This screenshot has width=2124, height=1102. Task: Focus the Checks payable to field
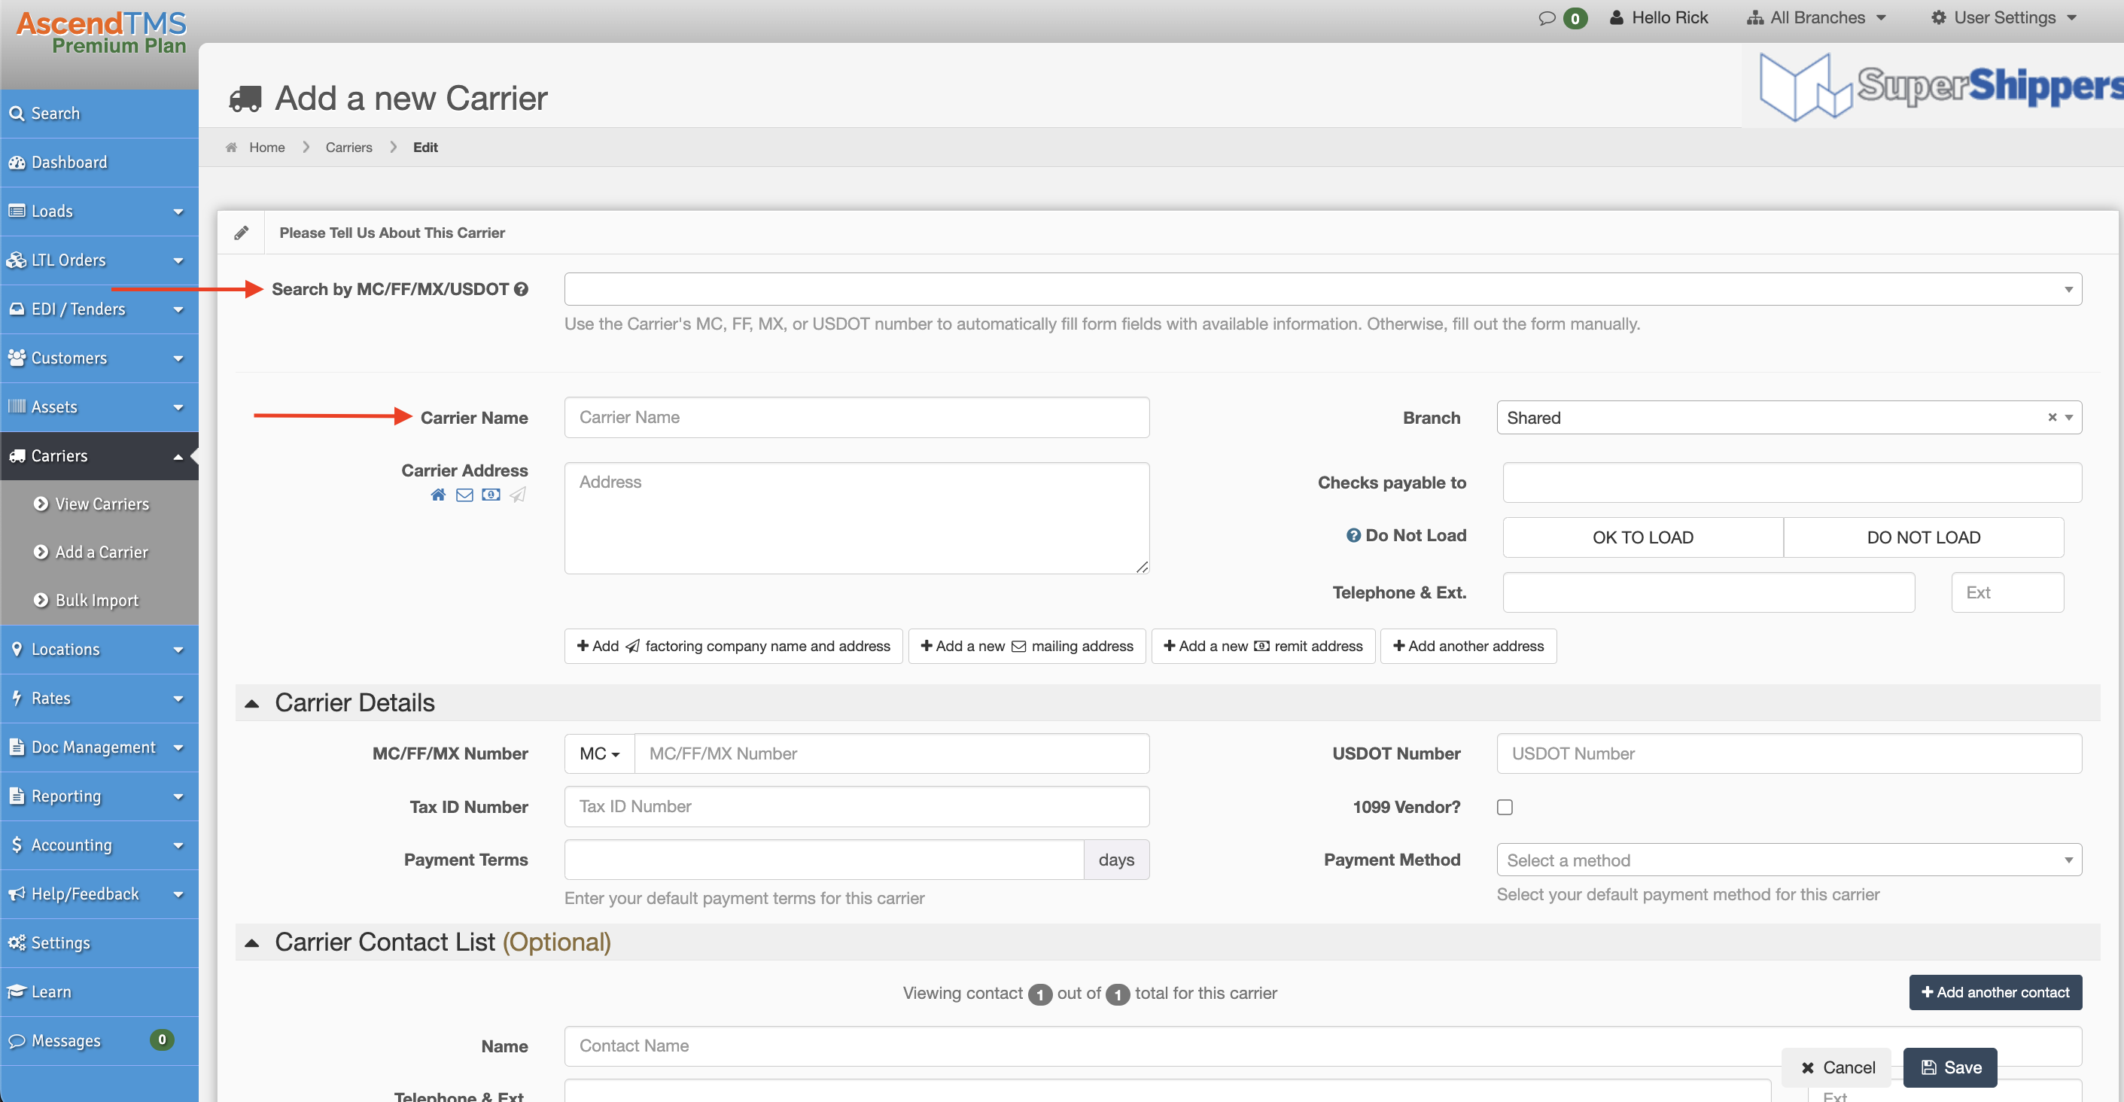[1792, 483]
